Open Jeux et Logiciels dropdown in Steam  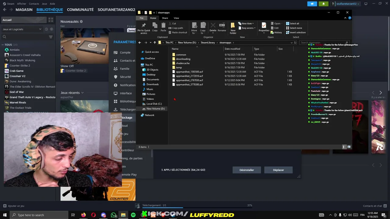point(22,29)
